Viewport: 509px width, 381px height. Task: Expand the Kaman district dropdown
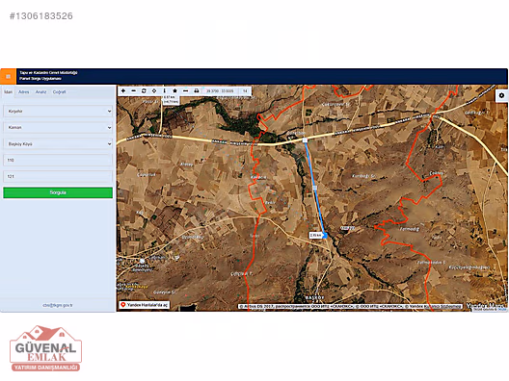click(x=58, y=127)
